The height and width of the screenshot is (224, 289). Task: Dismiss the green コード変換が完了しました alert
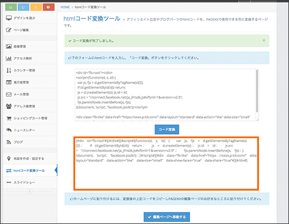[x=264, y=40]
